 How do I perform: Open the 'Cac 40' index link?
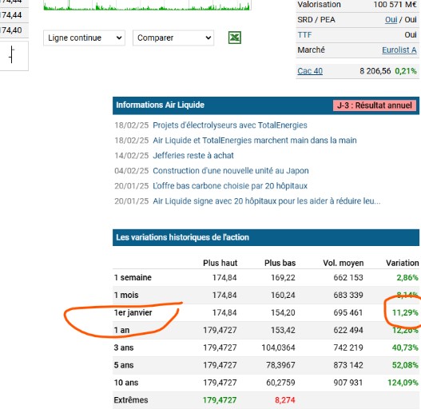(x=310, y=71)
